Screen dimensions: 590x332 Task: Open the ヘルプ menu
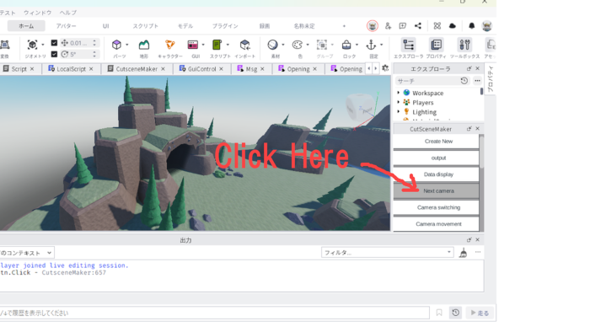pos(68,13)
